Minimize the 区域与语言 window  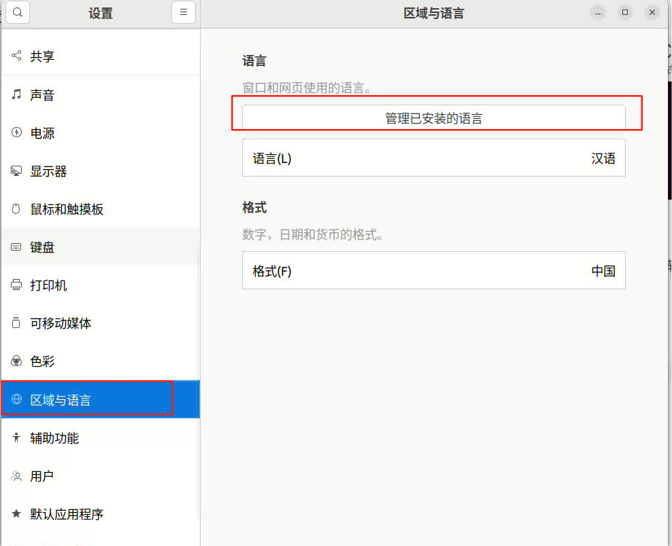pos(597,12)
